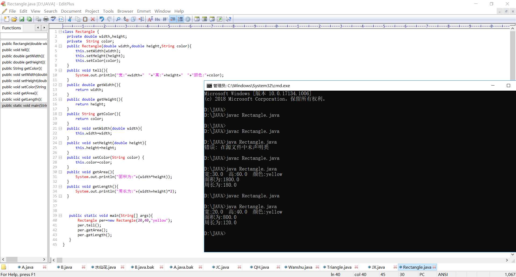Collapse the getColor() fold at line 18
Screen dimensions: 516x277
click(x=60, y=114)
